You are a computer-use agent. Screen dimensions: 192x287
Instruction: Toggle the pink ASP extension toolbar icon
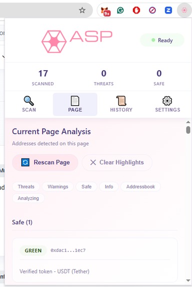(x=184, y=10)
